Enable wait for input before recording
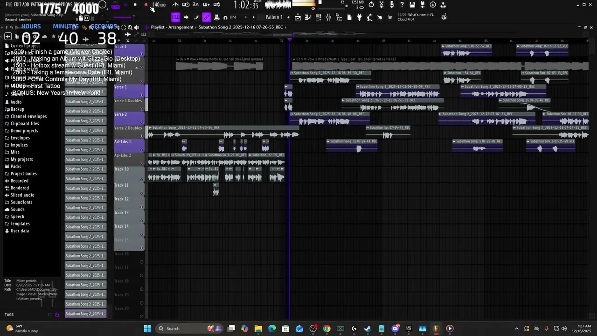 186,5
